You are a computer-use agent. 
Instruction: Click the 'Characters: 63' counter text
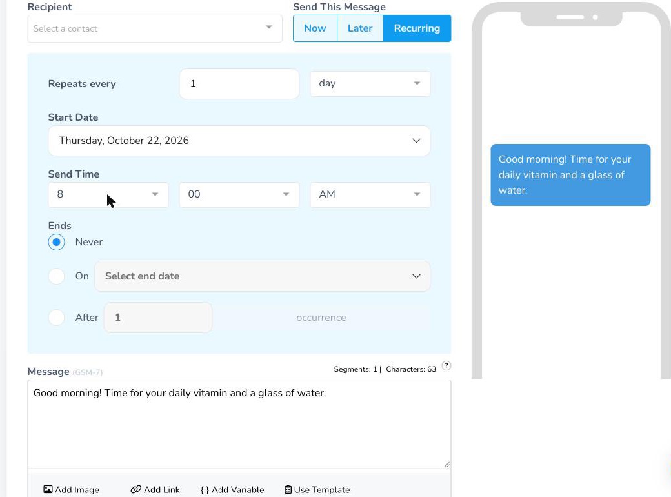[411, 369]
